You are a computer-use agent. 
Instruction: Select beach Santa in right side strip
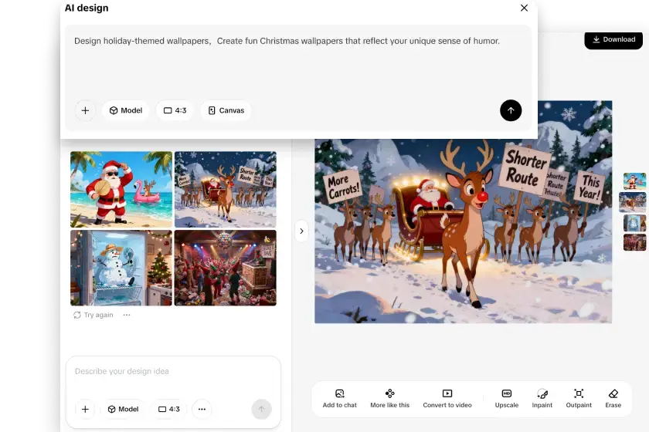point(634,181)
